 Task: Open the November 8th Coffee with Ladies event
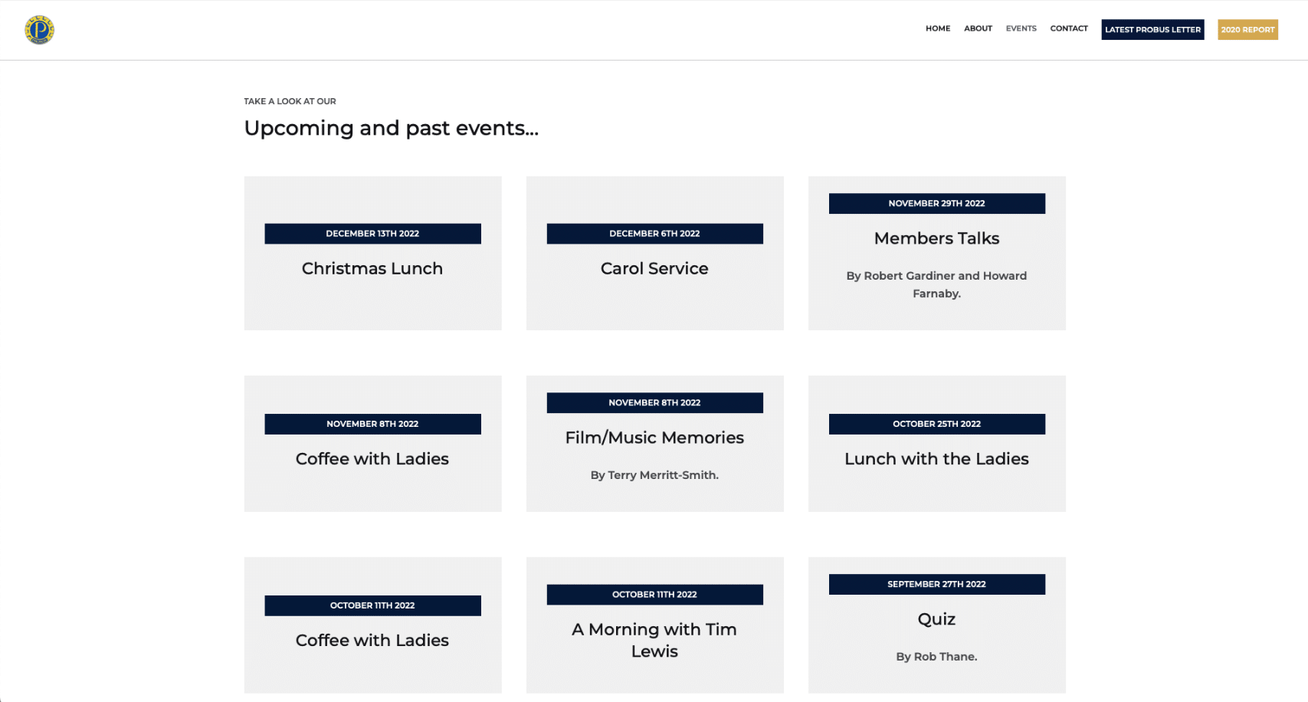(372, 458)
